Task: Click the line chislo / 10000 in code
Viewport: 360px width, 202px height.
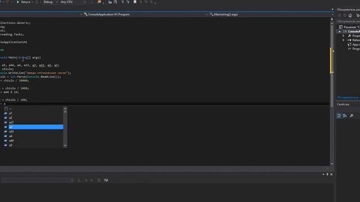Action: pyautogui.click(x=15, y=81)
